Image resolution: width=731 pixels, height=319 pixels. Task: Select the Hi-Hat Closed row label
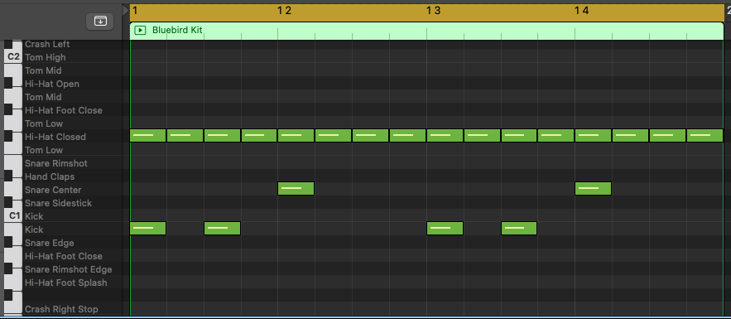(55, 137)
